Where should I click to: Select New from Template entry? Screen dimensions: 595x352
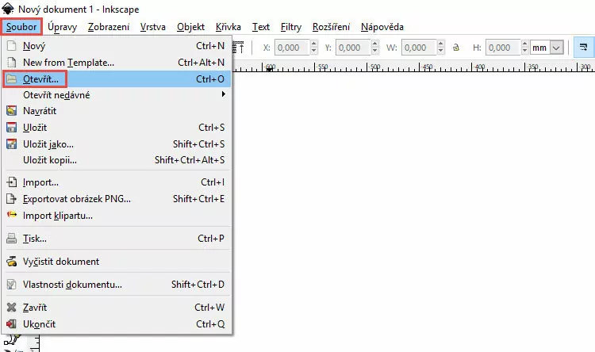click(68, 62)
